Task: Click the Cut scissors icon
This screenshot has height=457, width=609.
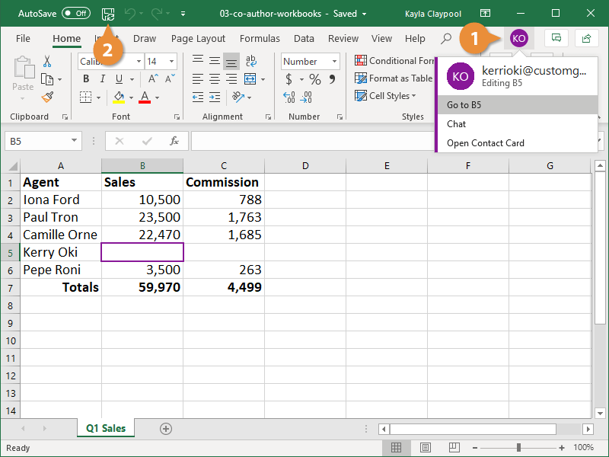Action: (47, 61)
